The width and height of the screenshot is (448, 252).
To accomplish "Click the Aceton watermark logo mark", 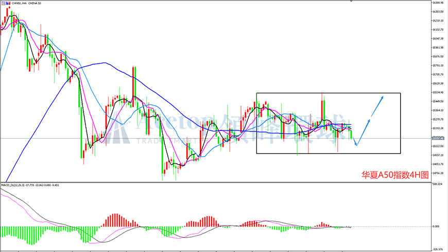I will click(117, 128).
